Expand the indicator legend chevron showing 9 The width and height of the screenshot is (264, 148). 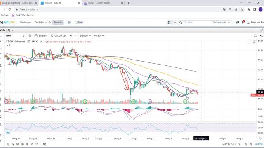pyautogui.click(x=8, y=46)
